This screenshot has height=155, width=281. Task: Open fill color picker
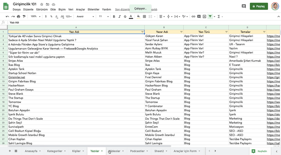(138, 16)
